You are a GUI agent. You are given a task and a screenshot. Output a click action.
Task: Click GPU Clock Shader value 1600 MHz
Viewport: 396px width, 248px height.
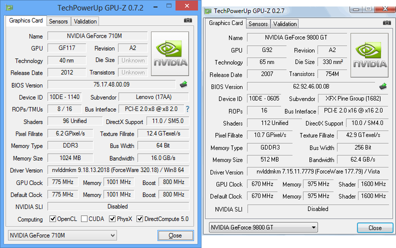373,184
